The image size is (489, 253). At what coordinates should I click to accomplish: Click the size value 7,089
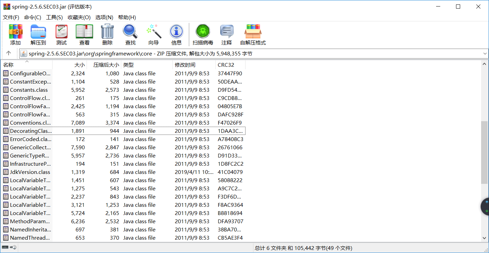pos(78,123)
